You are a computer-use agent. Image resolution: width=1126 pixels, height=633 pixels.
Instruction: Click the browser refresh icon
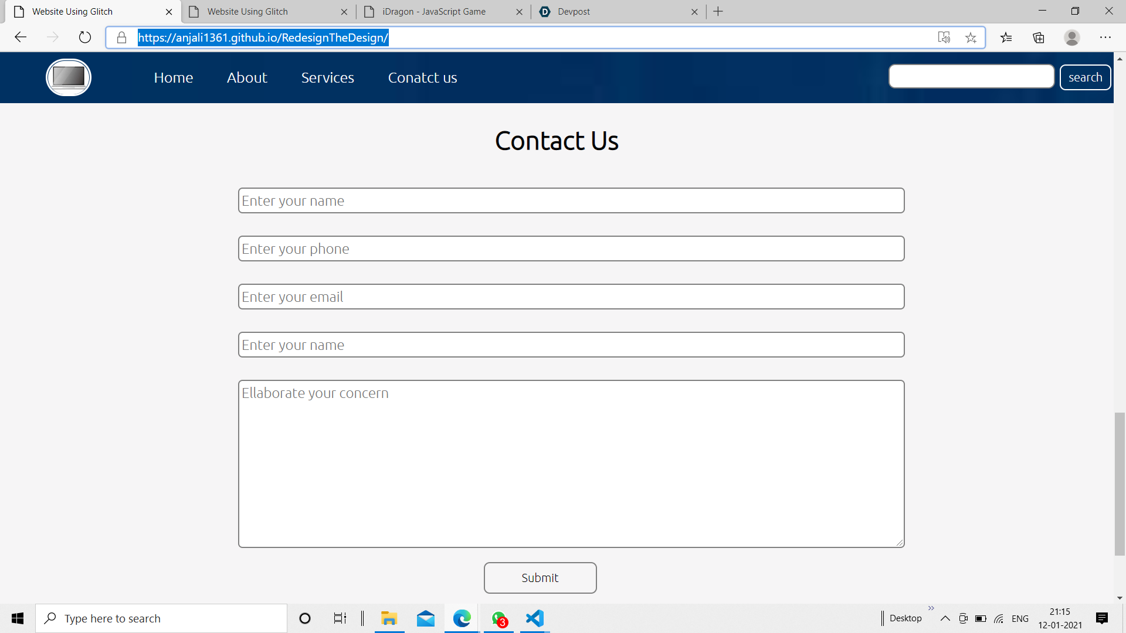click(85, 38)
